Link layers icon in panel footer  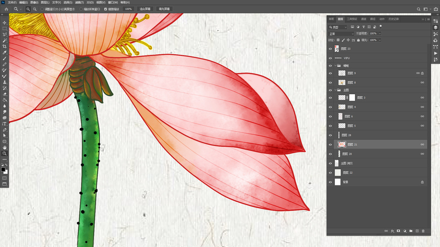pos(386,231)
